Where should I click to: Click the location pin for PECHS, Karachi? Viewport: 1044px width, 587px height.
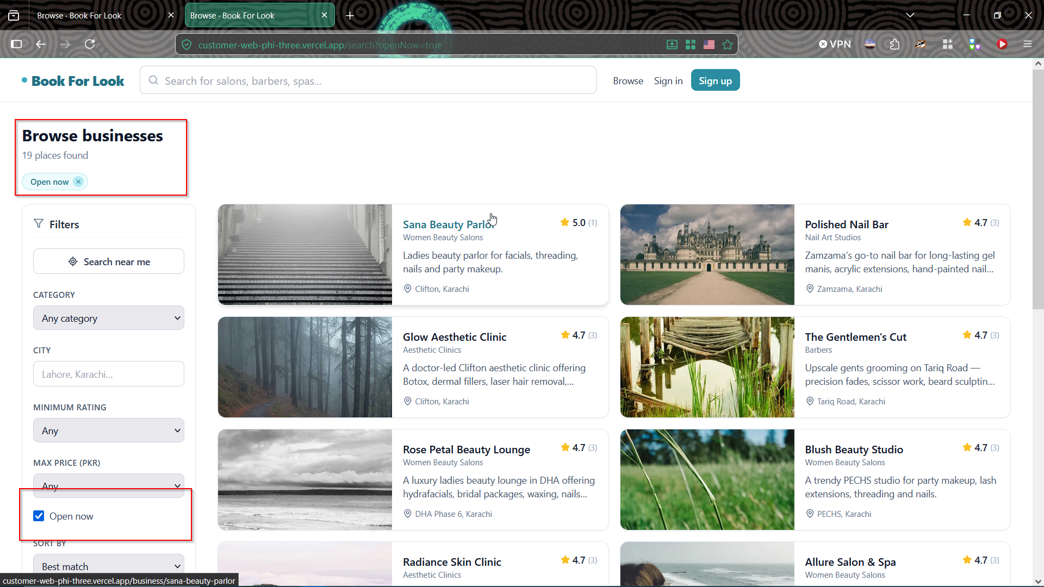pos(810,514)
